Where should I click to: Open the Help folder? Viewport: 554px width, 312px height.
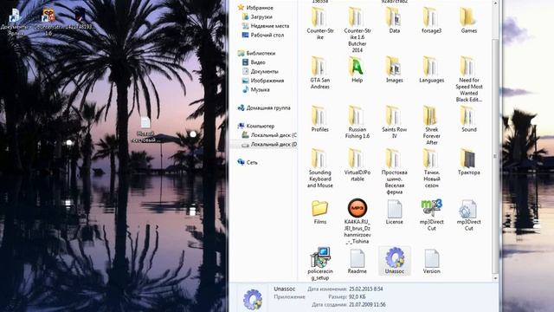click(x=358, y=69)
